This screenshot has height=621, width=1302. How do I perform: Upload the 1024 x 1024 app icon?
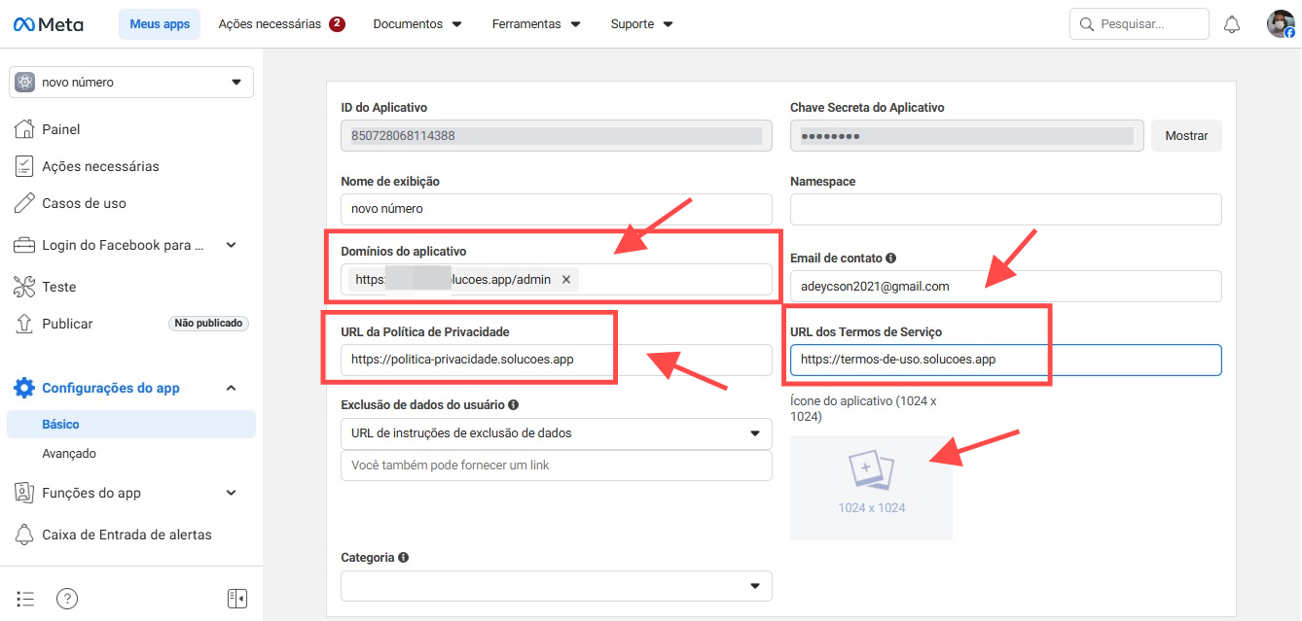coord(871,487)
